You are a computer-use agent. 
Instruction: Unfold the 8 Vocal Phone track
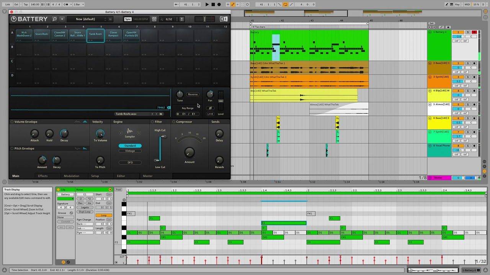430,146
